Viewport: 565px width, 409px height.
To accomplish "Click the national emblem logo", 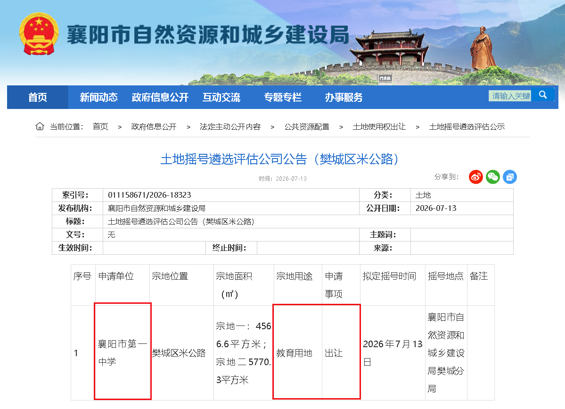I will pos(39,34).
